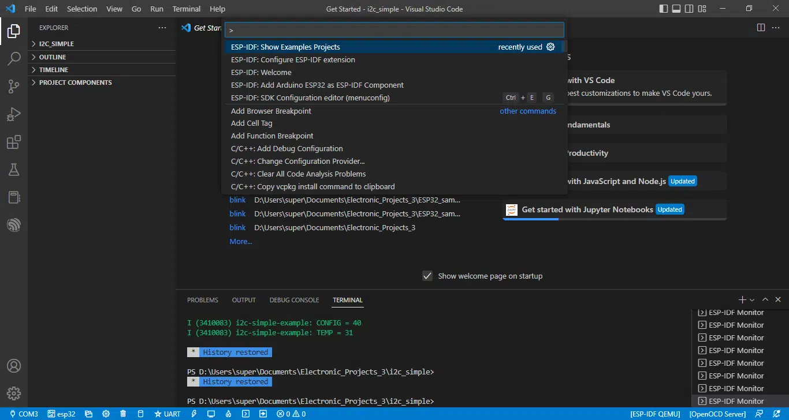The image size is (789, 420).
Task: Expand the I2C_SIMPLE folder section
Action: (x=102, y=44)
